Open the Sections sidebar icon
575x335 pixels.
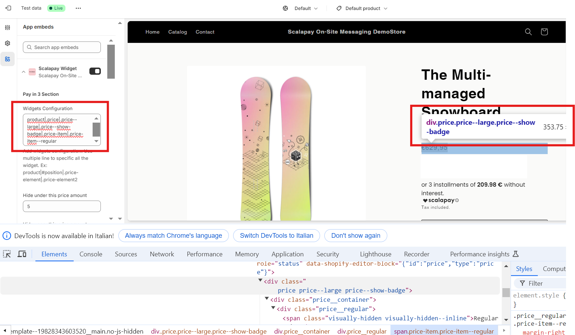8,28
